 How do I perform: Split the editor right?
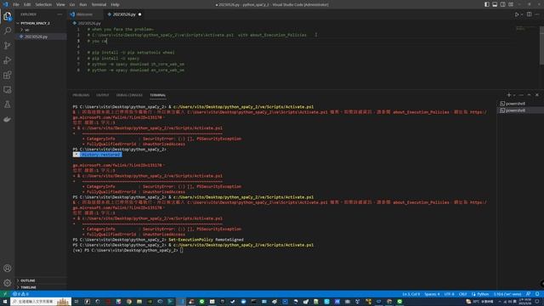(x=529, y=14)
